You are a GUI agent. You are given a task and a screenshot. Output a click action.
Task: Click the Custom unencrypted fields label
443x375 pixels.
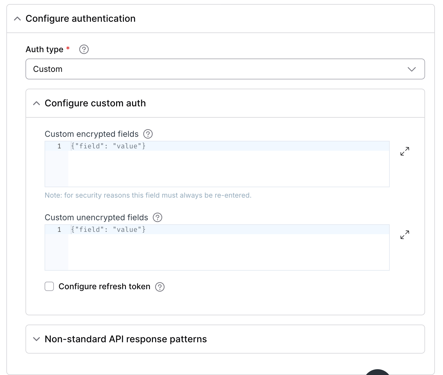point(96,217)
